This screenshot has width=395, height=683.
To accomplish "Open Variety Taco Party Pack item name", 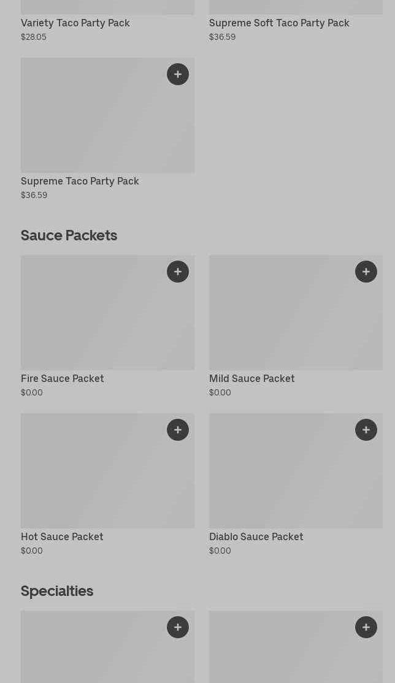I will (75, 23).
